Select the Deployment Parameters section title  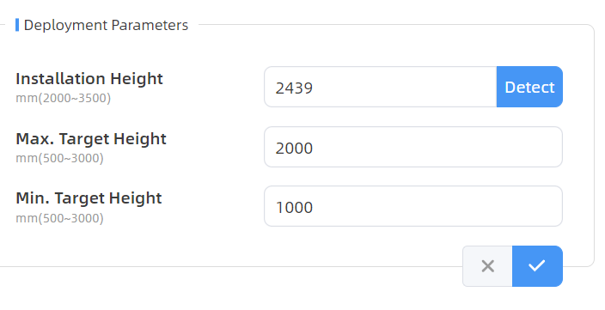[106, 25]
